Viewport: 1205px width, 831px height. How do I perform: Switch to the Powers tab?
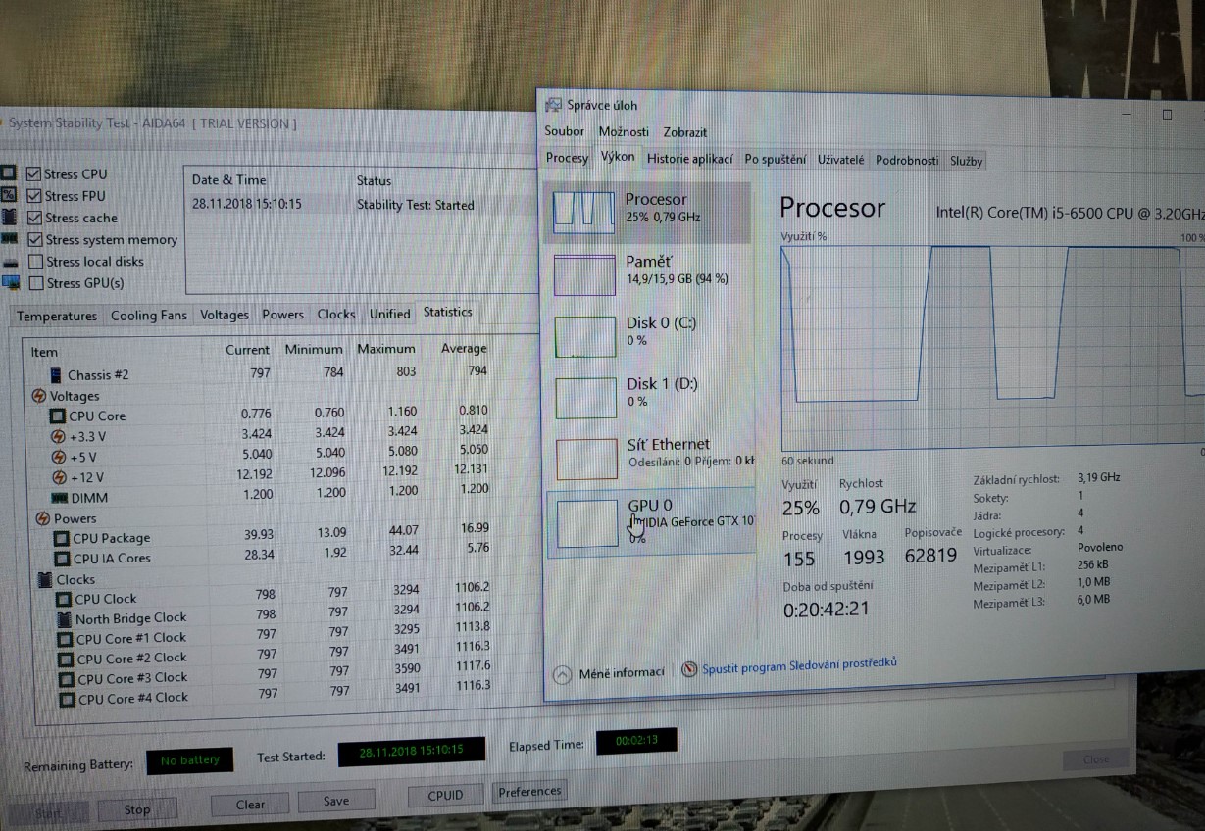[x=282, y=315]
